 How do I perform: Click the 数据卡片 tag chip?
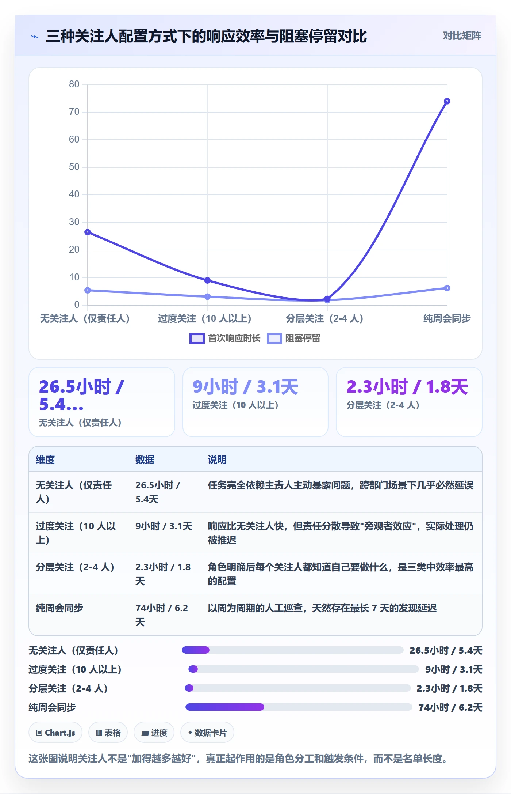pyautogui.click(x=207, y=733)
